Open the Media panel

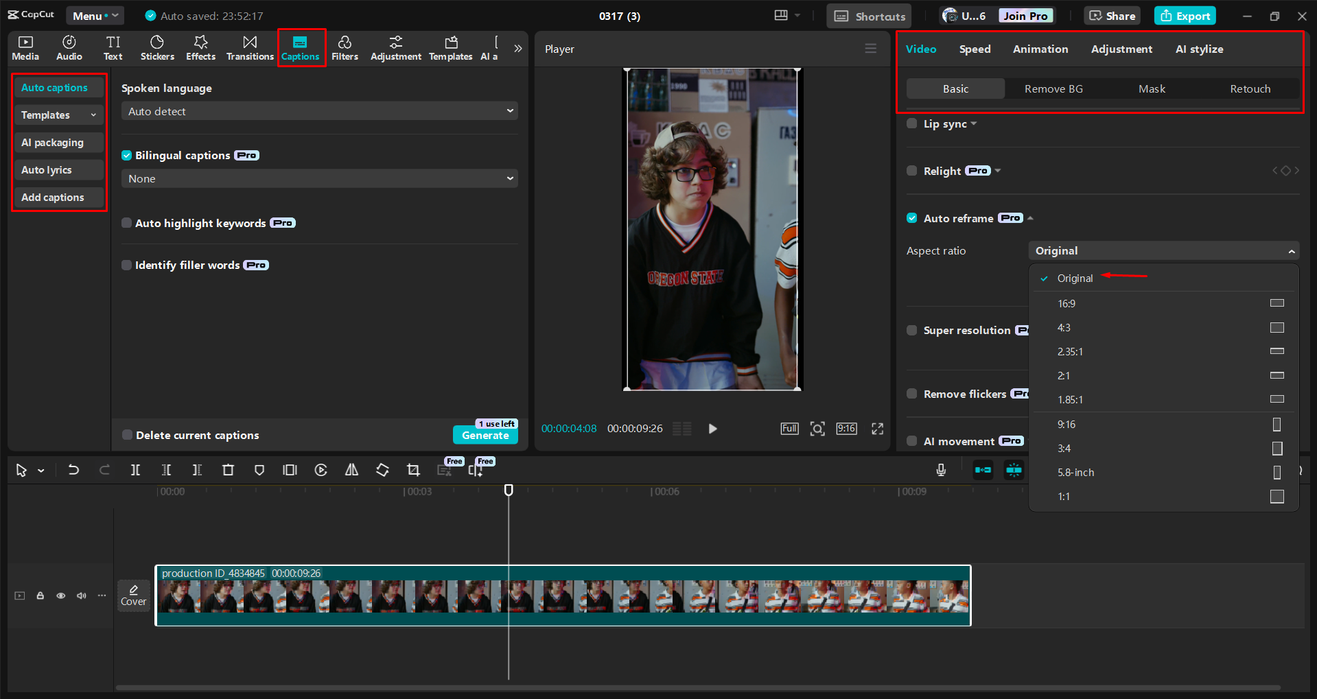click(25, 48)
